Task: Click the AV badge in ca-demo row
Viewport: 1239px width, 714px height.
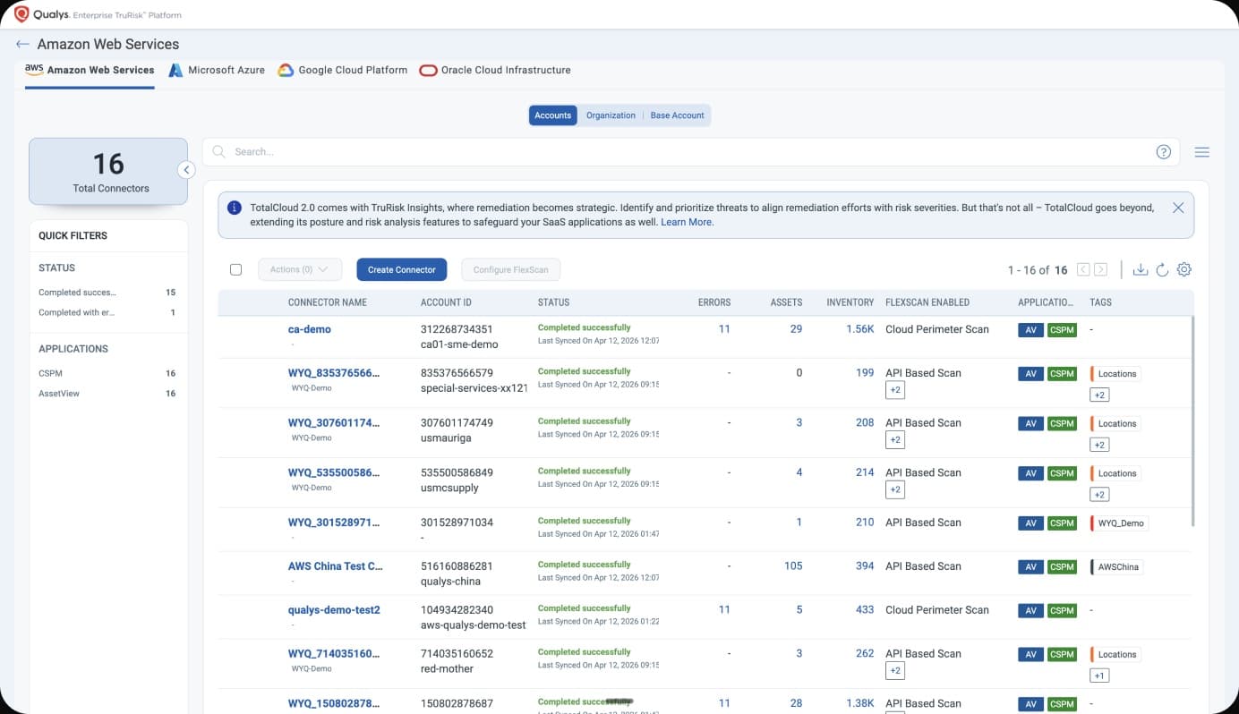Action: (1030, 330)
